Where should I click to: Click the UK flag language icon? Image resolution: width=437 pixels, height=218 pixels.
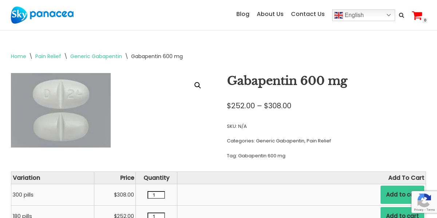pos(339,15)
